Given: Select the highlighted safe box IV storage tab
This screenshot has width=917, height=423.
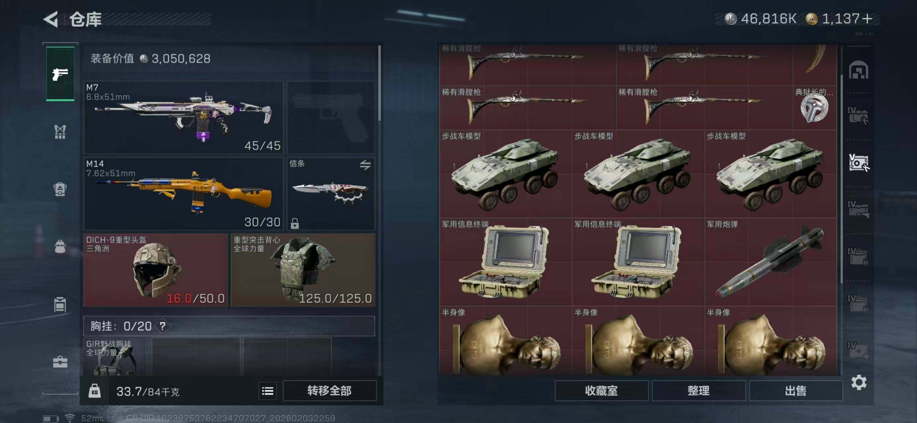Looking at the screenshot, I should pyautogui.click(x=858, y=163).
